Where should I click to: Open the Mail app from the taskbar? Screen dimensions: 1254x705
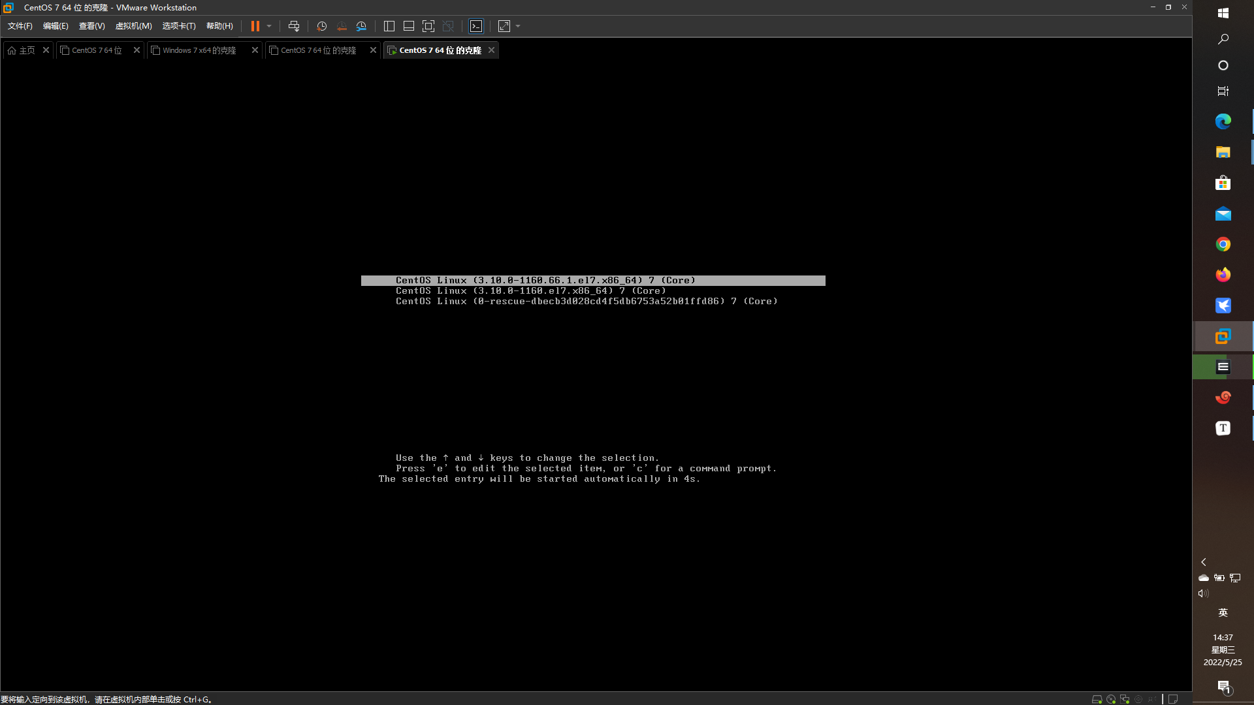point(1223,213)
